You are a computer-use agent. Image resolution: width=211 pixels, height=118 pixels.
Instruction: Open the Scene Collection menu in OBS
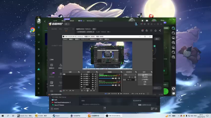click(93, 39)
